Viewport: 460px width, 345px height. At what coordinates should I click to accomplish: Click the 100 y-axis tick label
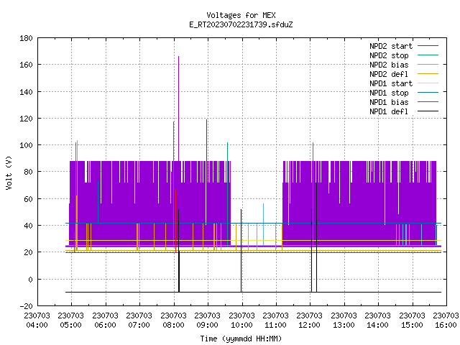point(26,145)
